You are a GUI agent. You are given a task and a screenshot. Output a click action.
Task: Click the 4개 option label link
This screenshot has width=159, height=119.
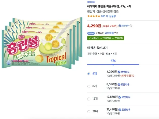pos(95,73)
